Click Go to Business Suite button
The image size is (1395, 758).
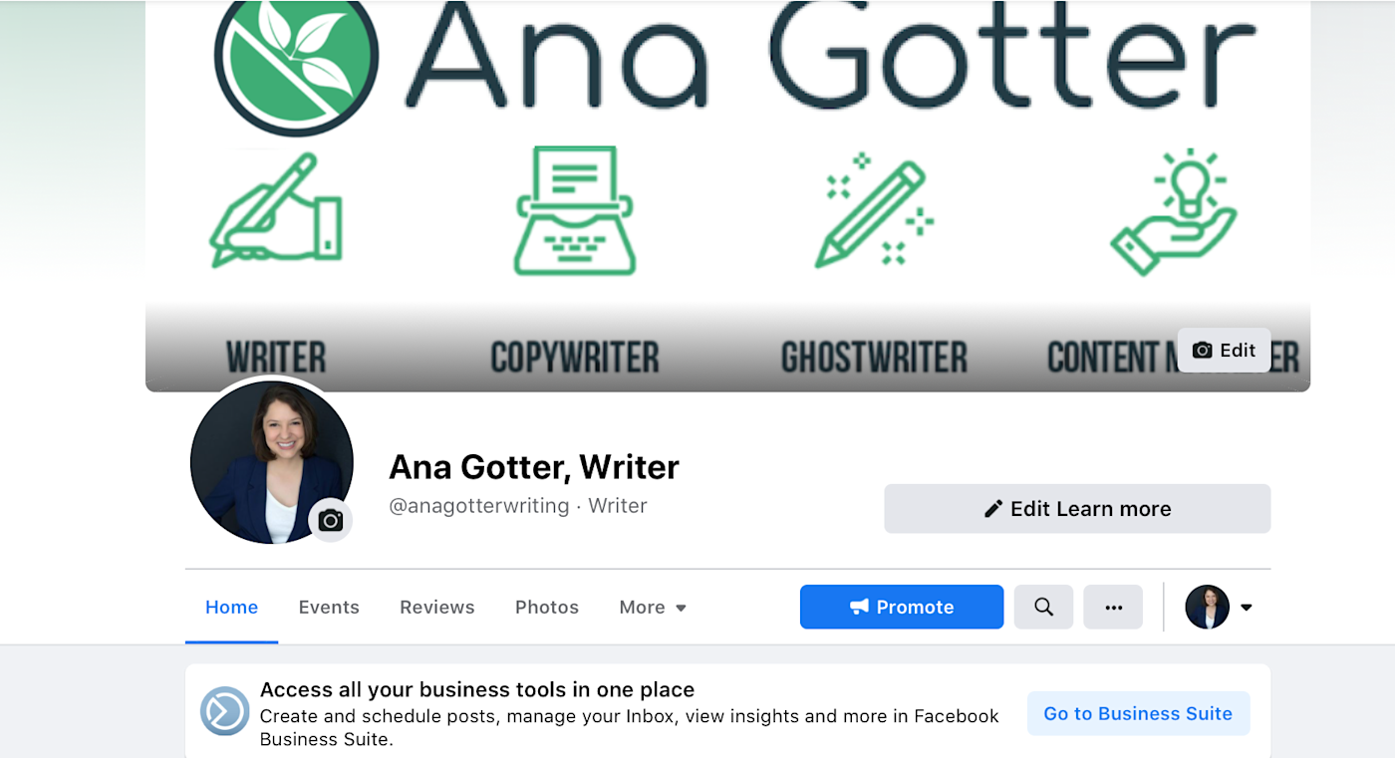pos(1138,713)
